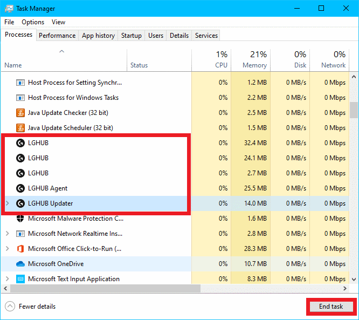Click the Fewer details link
Screen dimensions: 359x320
pos(37,307)
